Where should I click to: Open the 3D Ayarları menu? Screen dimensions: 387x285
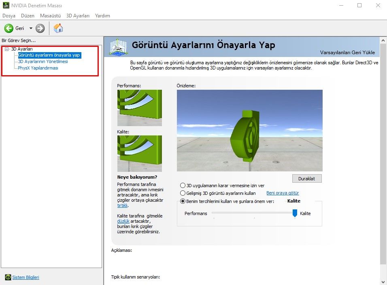[78, 16]
